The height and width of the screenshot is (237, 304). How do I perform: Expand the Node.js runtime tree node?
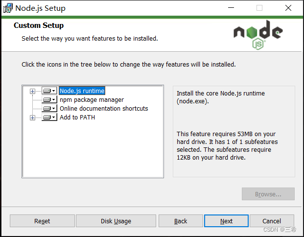click(33, 91)
